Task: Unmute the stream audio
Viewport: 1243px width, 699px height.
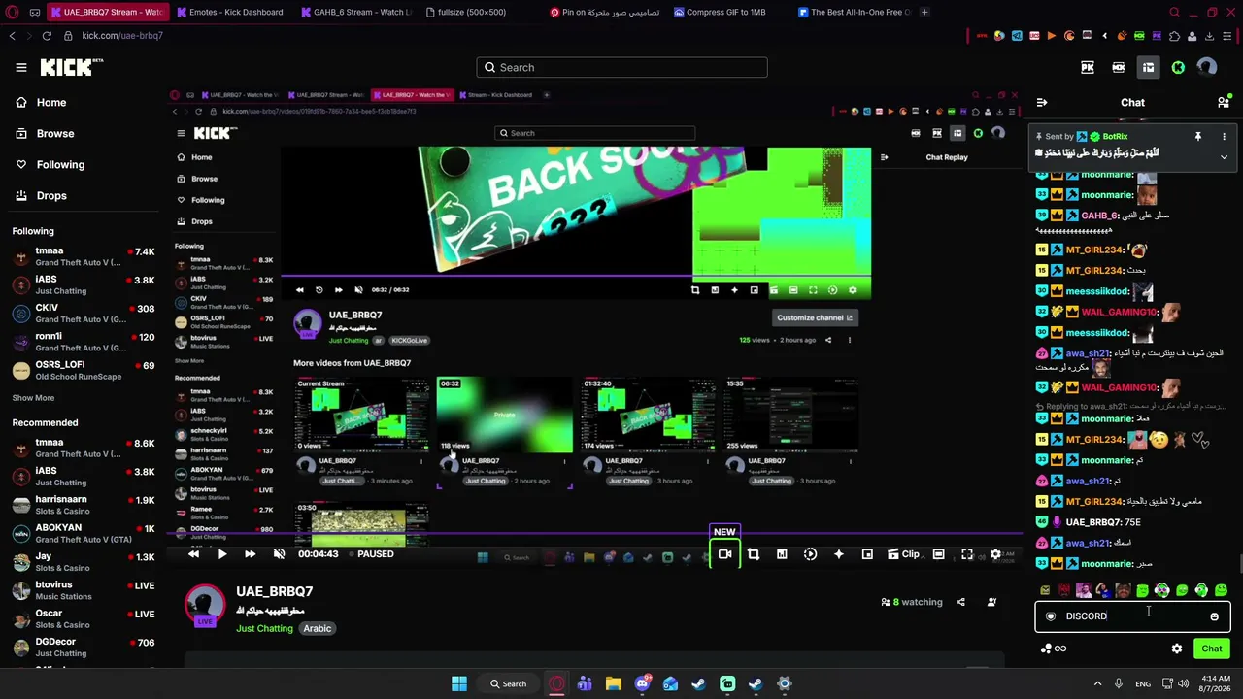Action: coord(279,554)
